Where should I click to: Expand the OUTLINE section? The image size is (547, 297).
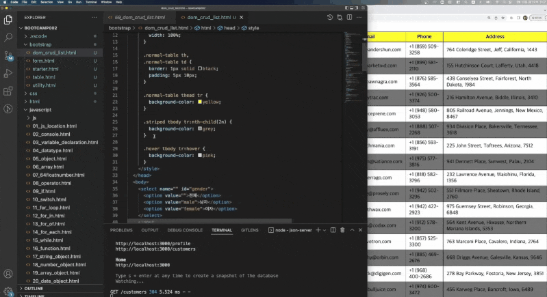pos(34,287)
